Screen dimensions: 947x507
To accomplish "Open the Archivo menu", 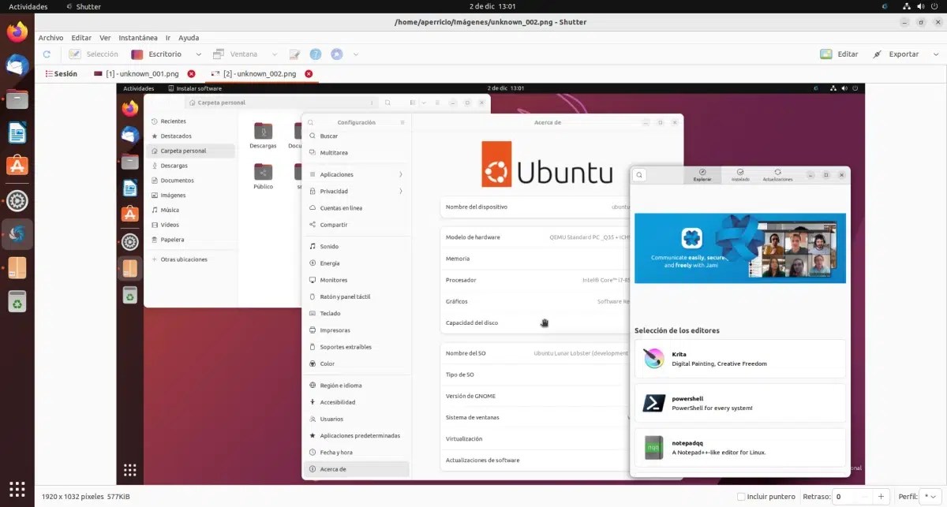I will (50, 37).
